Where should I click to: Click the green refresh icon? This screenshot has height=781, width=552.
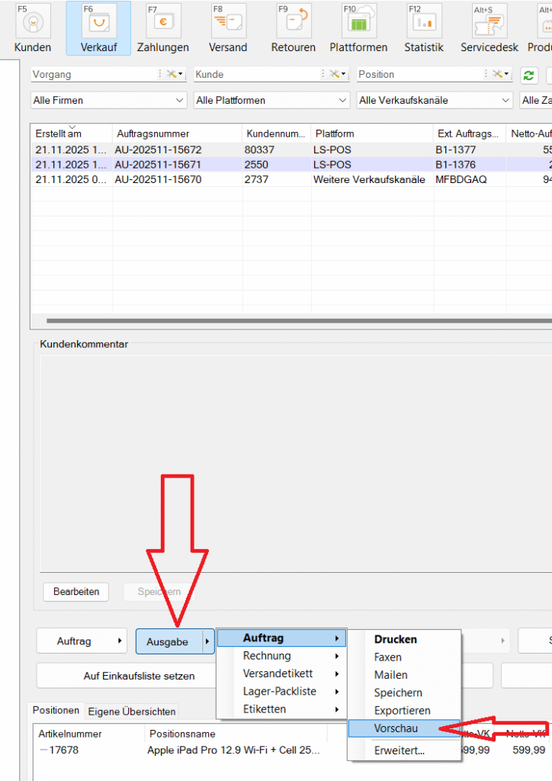click(x=528, y=75)
